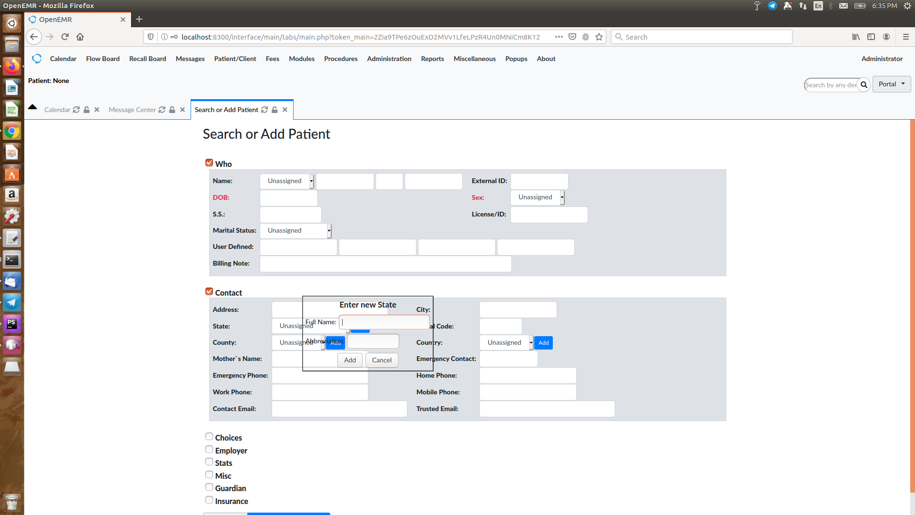The width and height of the screenshot is (915, 515).
Task: Click the tracking protection shield icon
Action: pos(151,37)
